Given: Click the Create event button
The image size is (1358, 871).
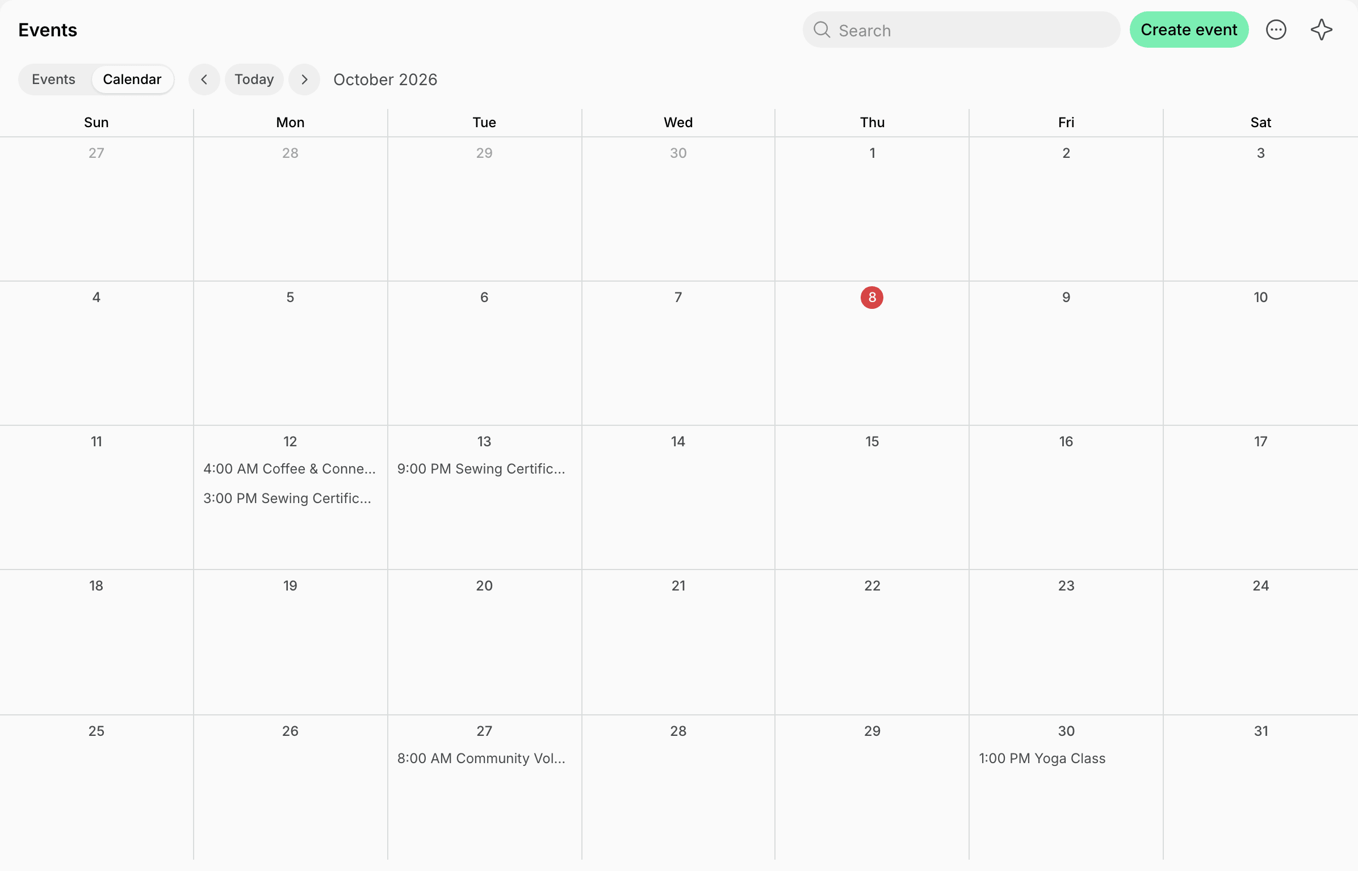Looking at the screenshot, I should tap(1189, 30).
